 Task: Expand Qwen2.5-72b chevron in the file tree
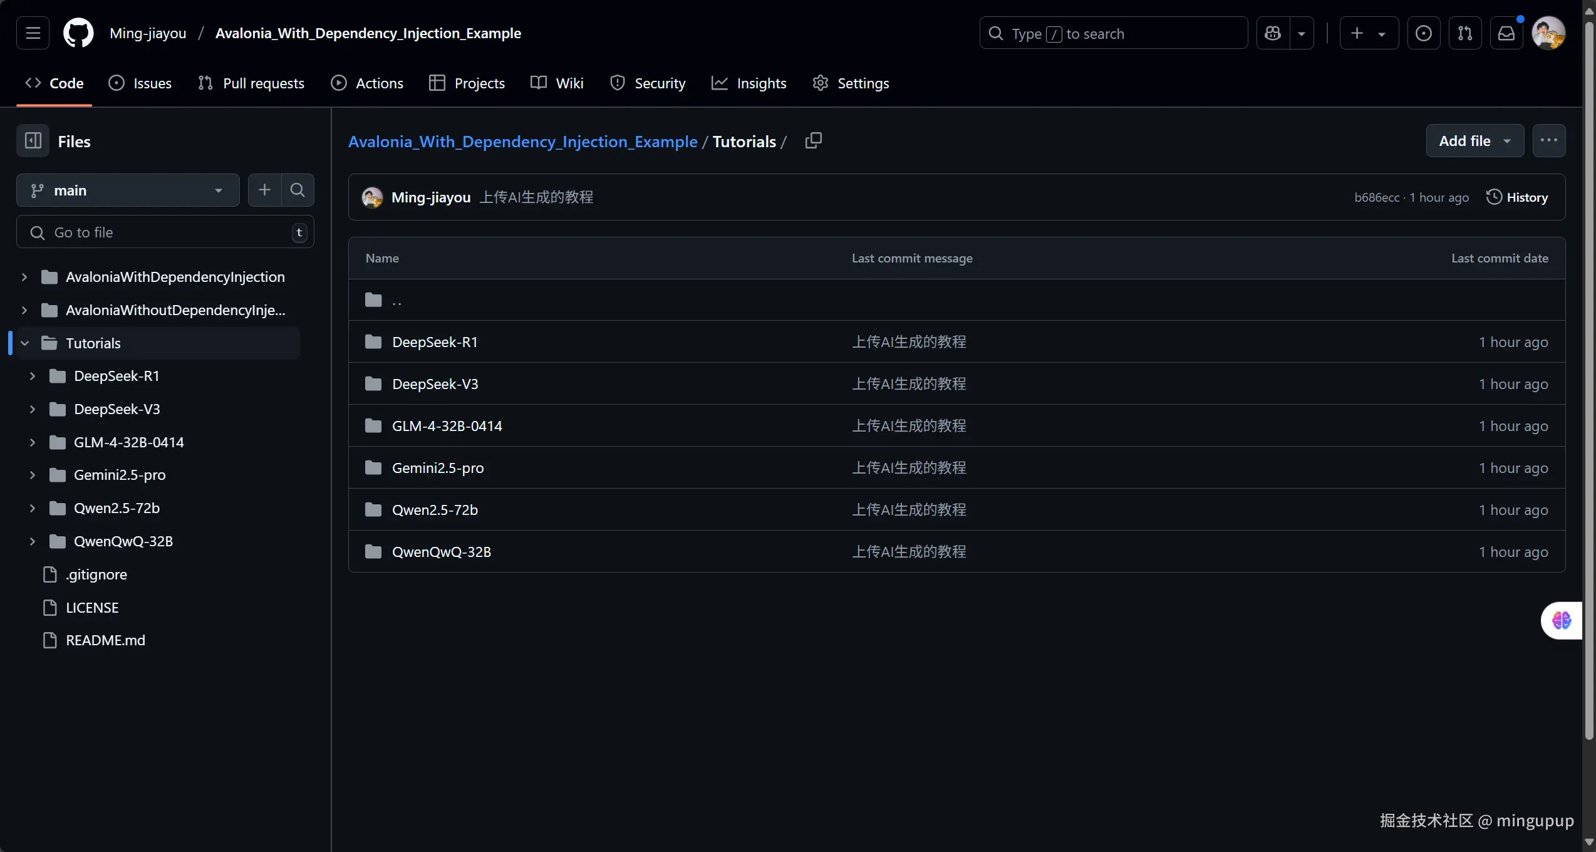[x=33, y=507]
